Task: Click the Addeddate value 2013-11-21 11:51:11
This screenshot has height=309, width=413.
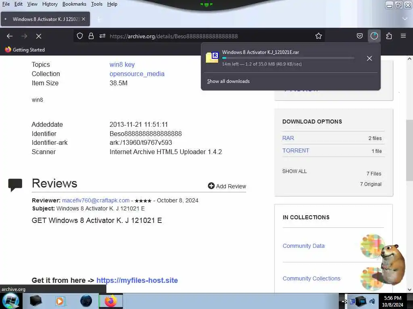Action: click(x=139, y=125)
